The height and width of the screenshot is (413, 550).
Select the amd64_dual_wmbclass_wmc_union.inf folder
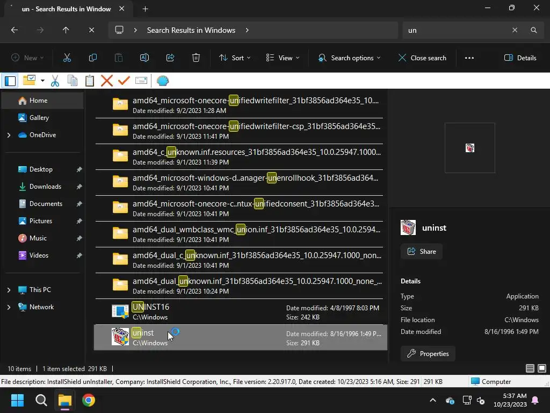point(240,234)
